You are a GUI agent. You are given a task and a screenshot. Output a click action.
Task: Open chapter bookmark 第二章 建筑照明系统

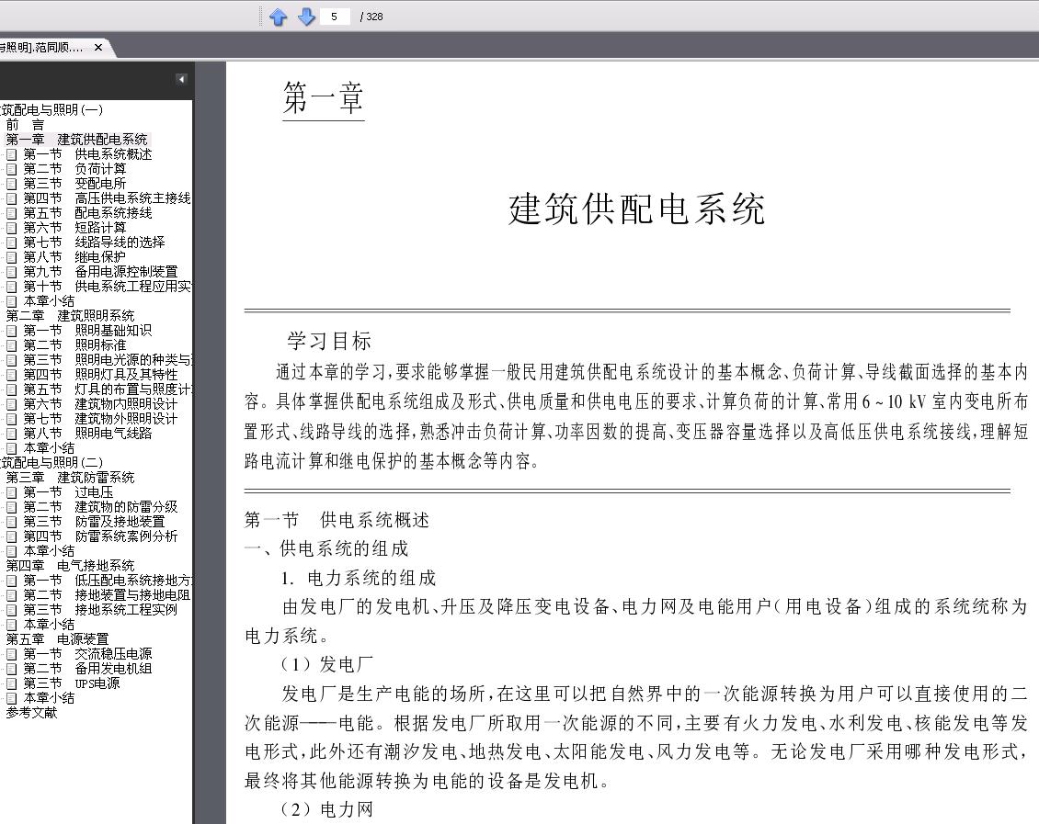pyautogui.click(x=70, y=316)
